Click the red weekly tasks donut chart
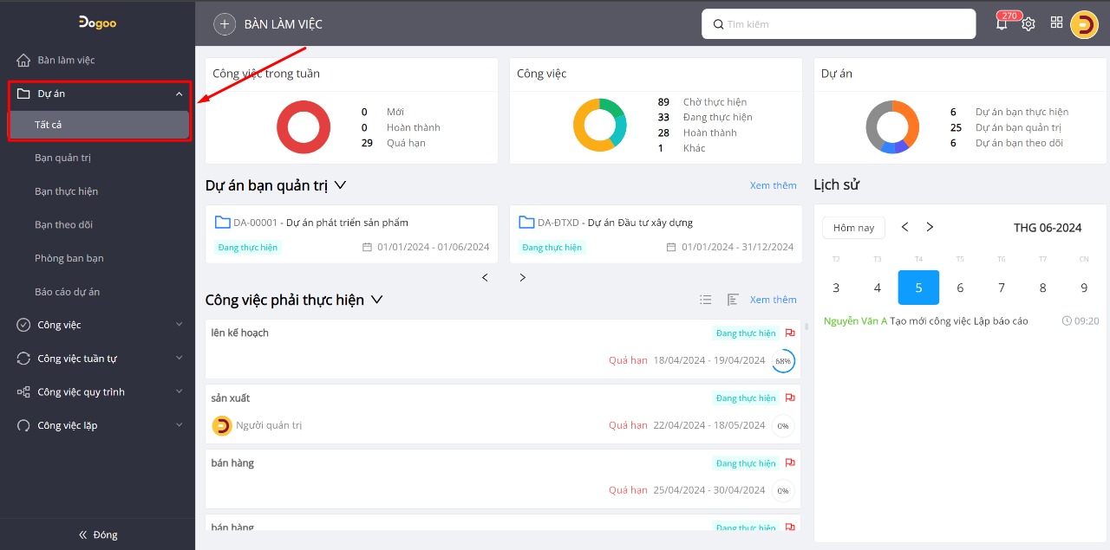 304,127
